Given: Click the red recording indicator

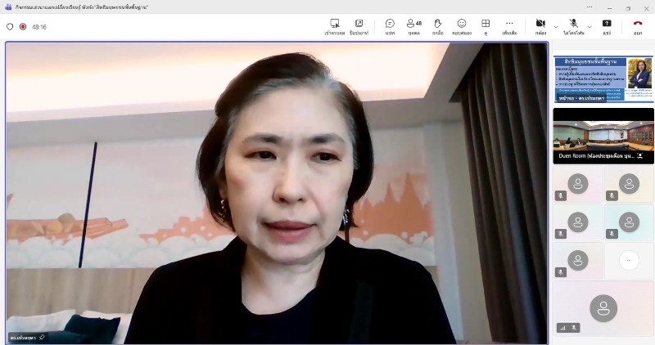Looking at the screenshot, I should pos(23,26).
